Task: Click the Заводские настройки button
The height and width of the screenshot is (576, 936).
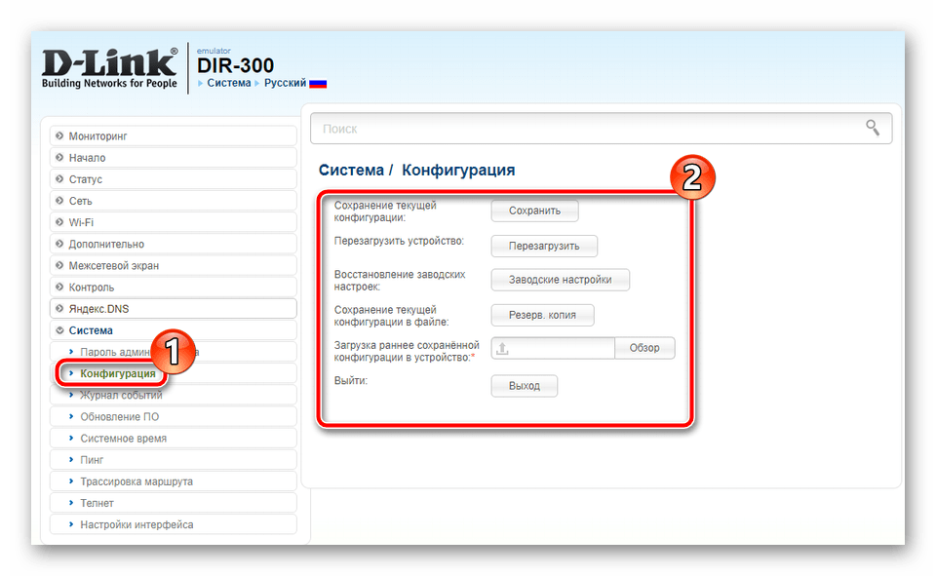Action: point(560,280)
